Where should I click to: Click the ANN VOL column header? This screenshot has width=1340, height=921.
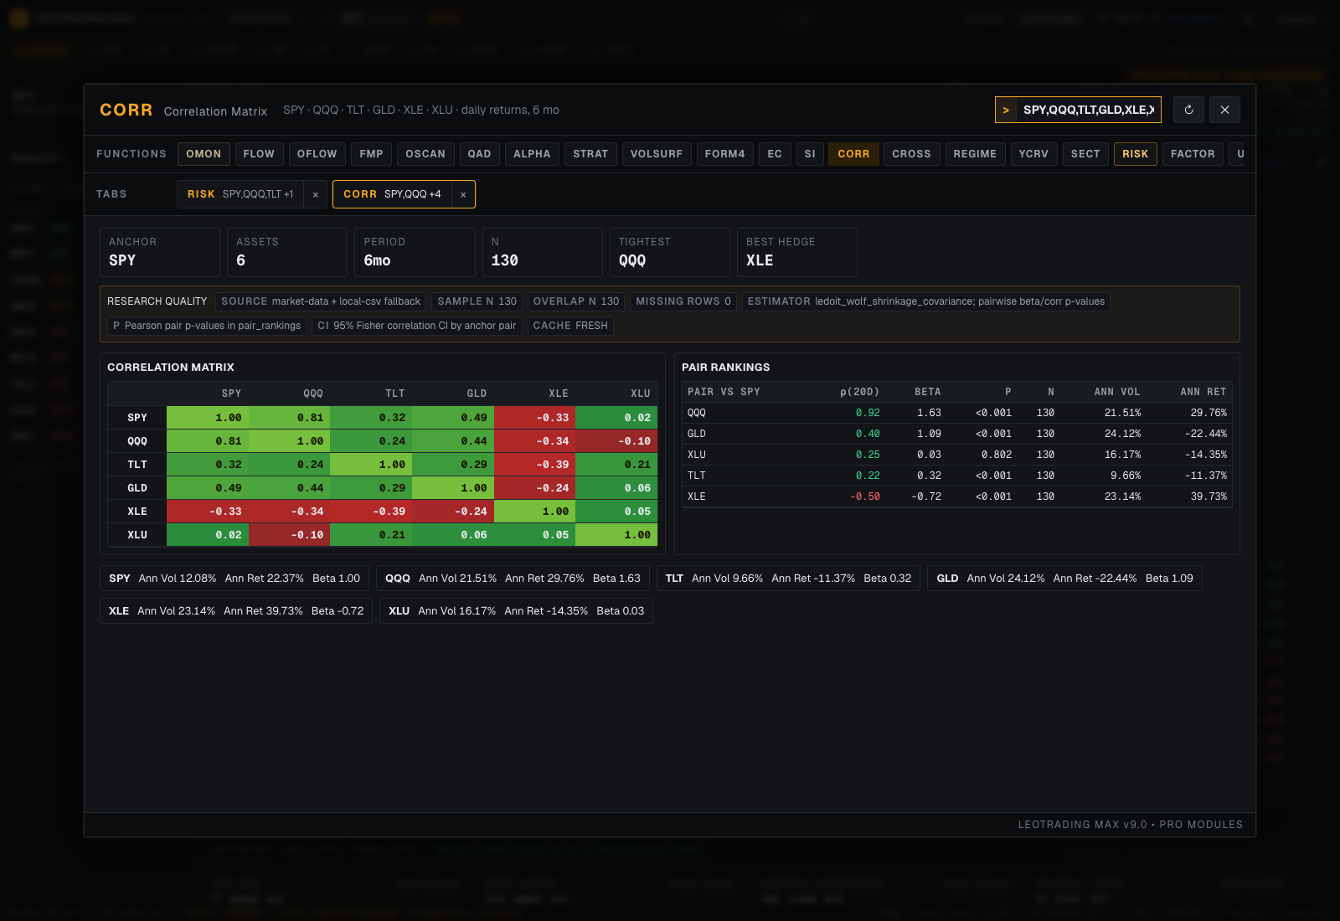tap(1117, 392)
